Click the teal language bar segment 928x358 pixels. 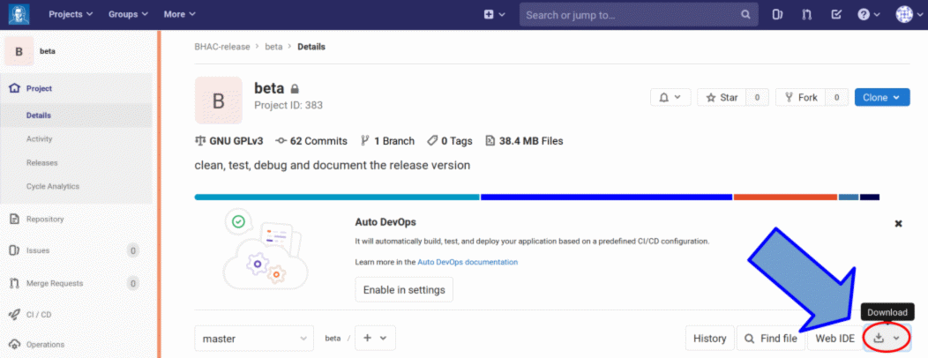pyautogui.click(x=337, y=197)
